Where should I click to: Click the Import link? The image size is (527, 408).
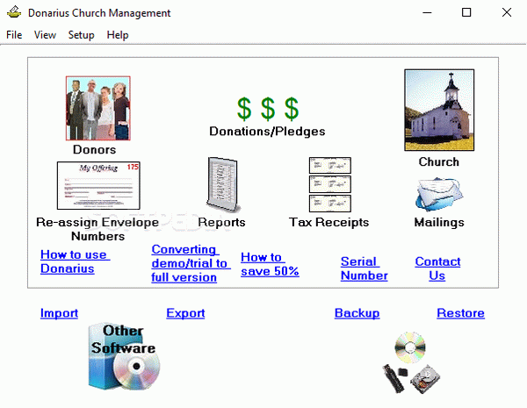[59, 313]
